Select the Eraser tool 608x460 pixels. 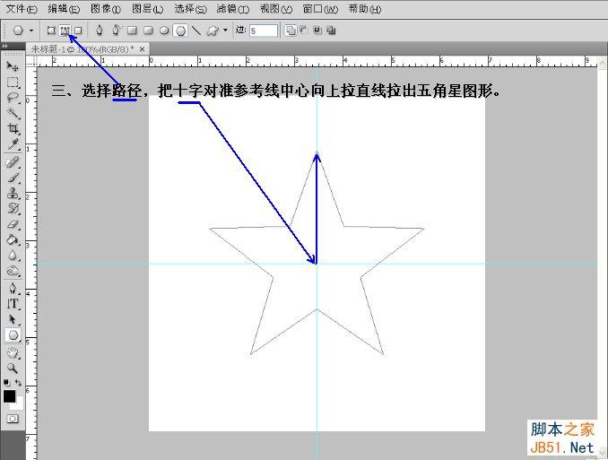click(13, 224)
